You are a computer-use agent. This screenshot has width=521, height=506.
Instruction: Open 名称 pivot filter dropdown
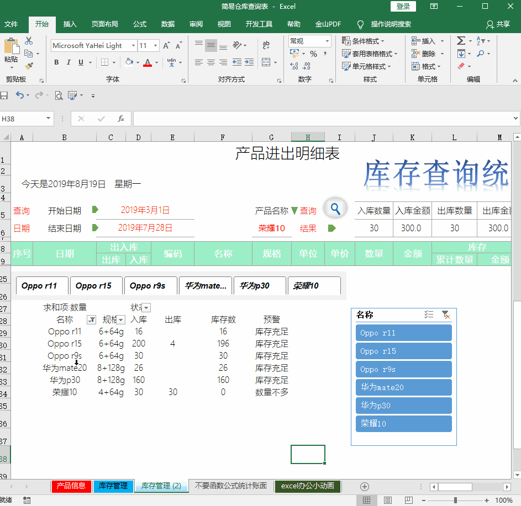click(91, 320)
